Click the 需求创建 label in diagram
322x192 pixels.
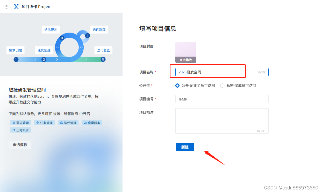tap(16, 50)
